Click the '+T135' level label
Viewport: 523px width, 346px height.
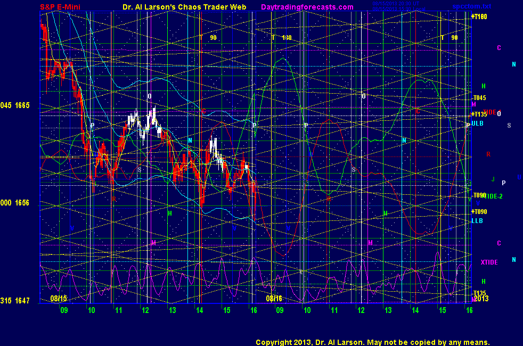pyautogui.click(x=479, y=114)
